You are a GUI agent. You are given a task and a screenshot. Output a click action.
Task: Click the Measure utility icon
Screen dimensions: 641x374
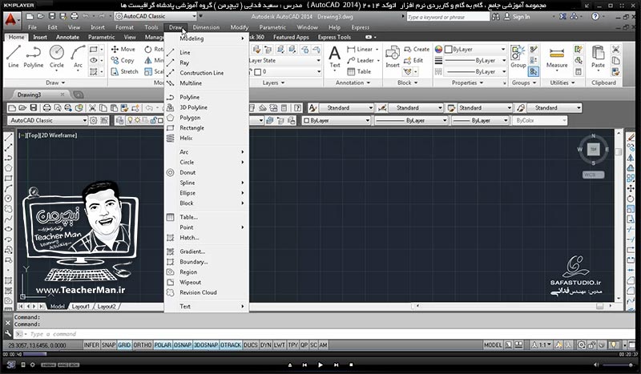557,57
